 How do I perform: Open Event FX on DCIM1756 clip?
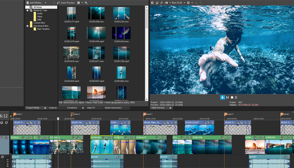[226, 138]
